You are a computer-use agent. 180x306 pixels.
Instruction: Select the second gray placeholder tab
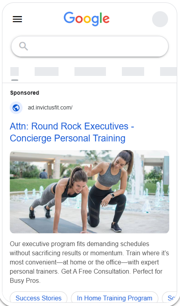click(47, 72)
